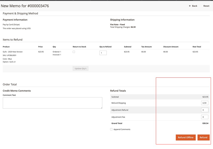The width and height of the screenshot is (213, 149).
Task: Click the Grand Total amount $30.54
Action: click(205, 123)
